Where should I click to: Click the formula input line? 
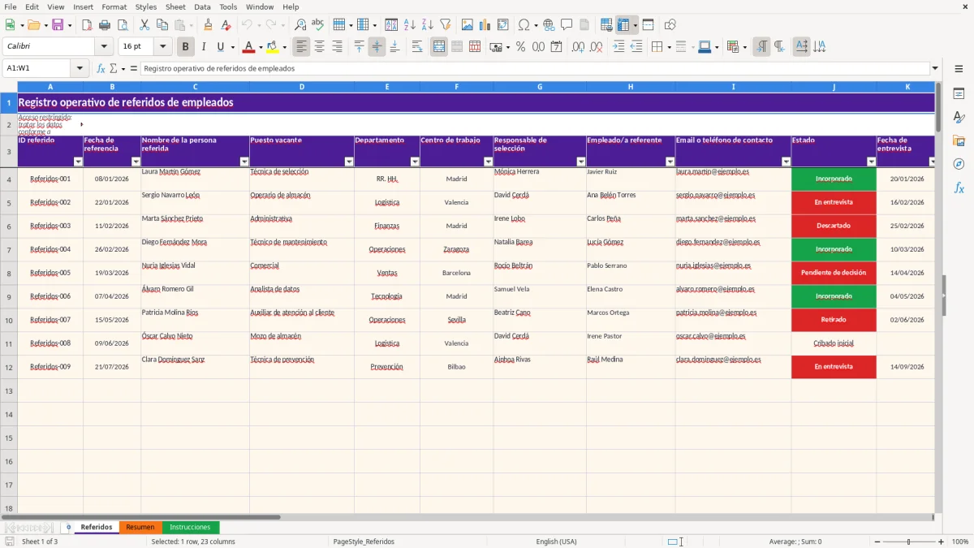point(535,69)
